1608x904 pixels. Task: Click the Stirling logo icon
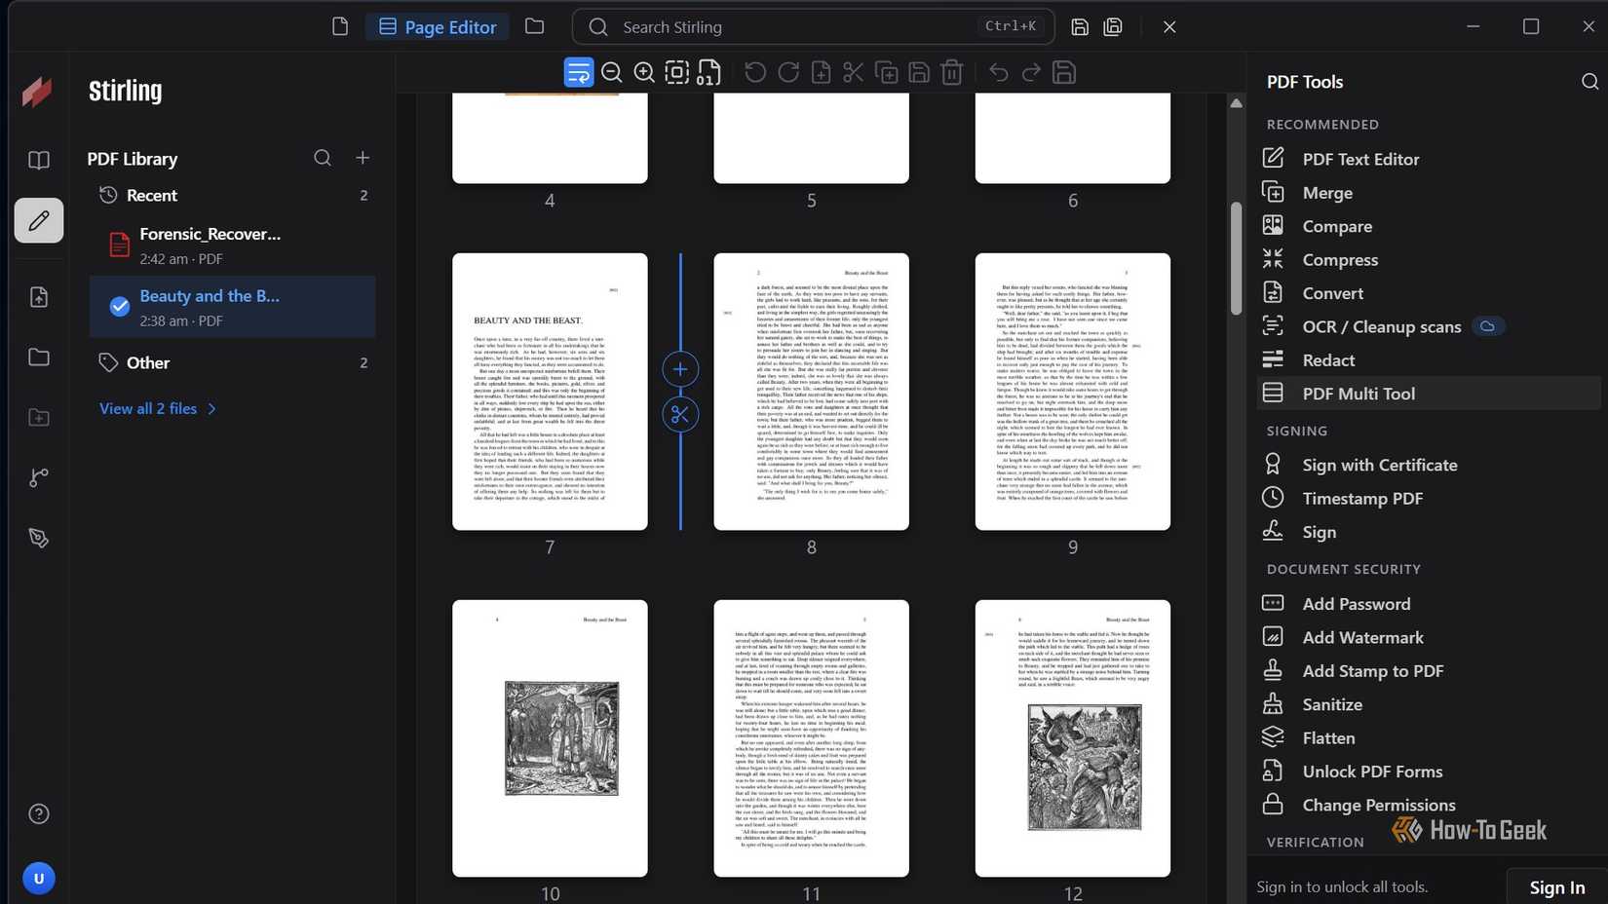coord(38,92)
